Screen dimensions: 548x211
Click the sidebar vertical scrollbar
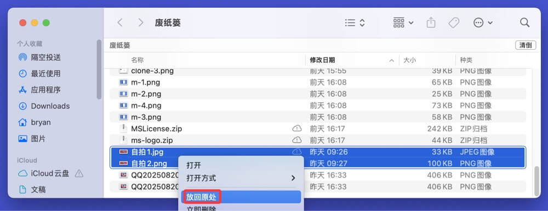(99, 69)
